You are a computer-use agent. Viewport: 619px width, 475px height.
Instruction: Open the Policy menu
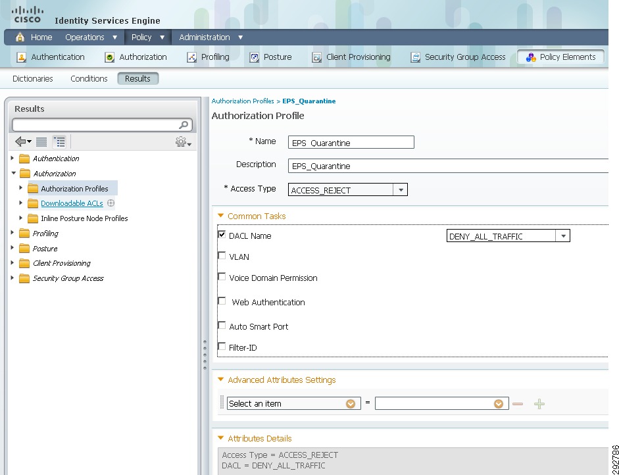tap(148, 37)
